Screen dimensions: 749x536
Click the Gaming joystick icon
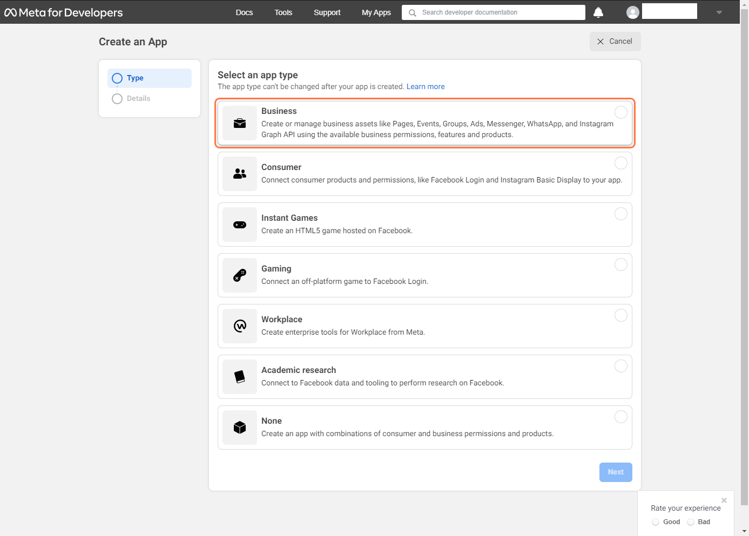click(240, 275)
